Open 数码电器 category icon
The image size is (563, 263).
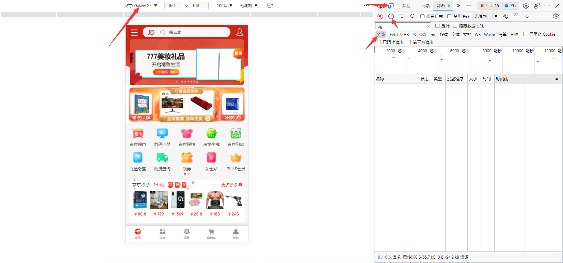point(162,133)
